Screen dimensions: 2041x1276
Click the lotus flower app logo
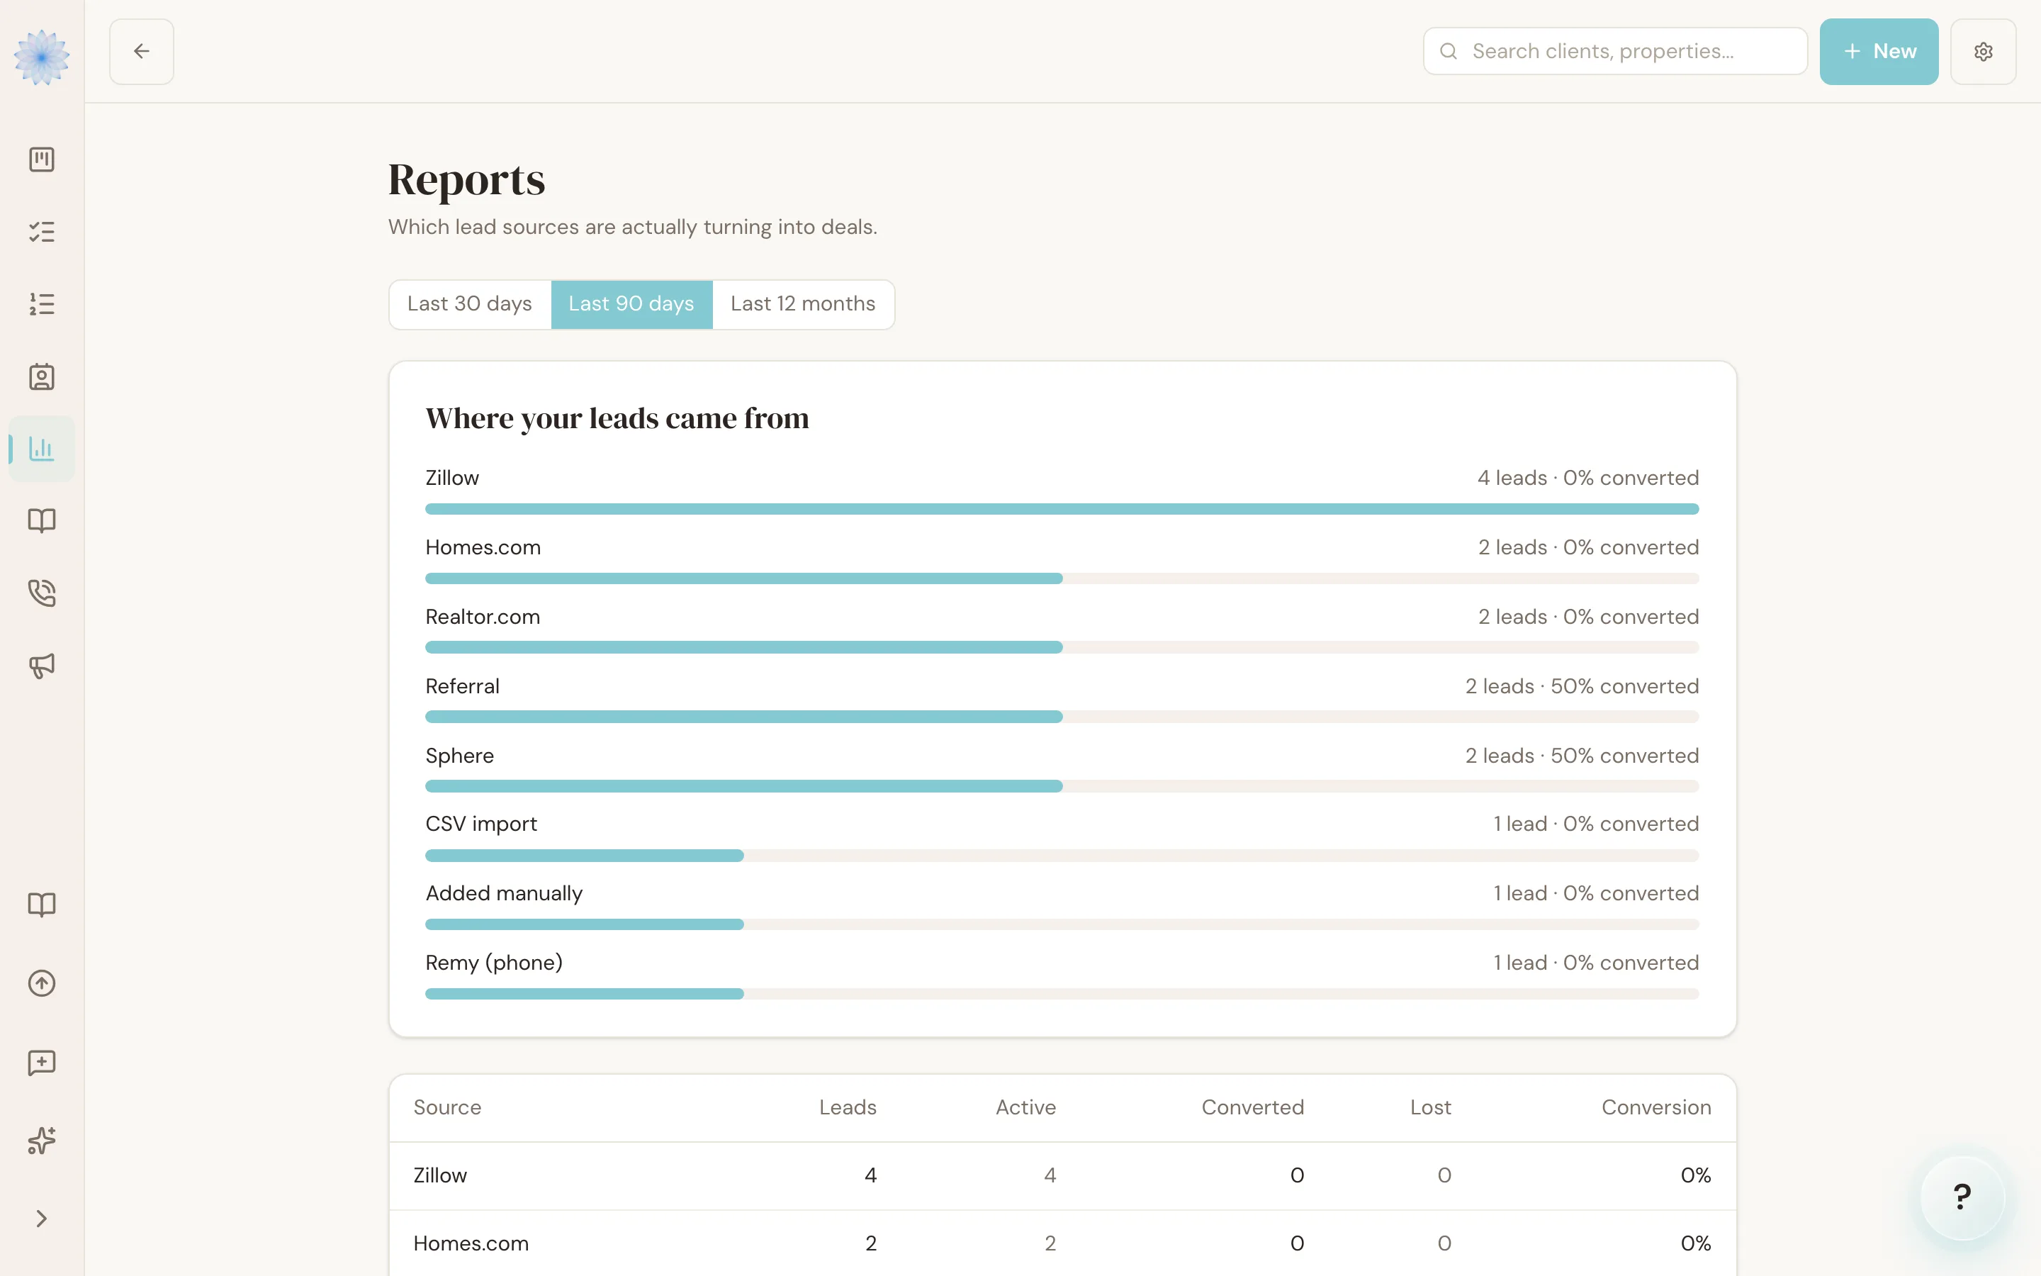click(41, 56)
